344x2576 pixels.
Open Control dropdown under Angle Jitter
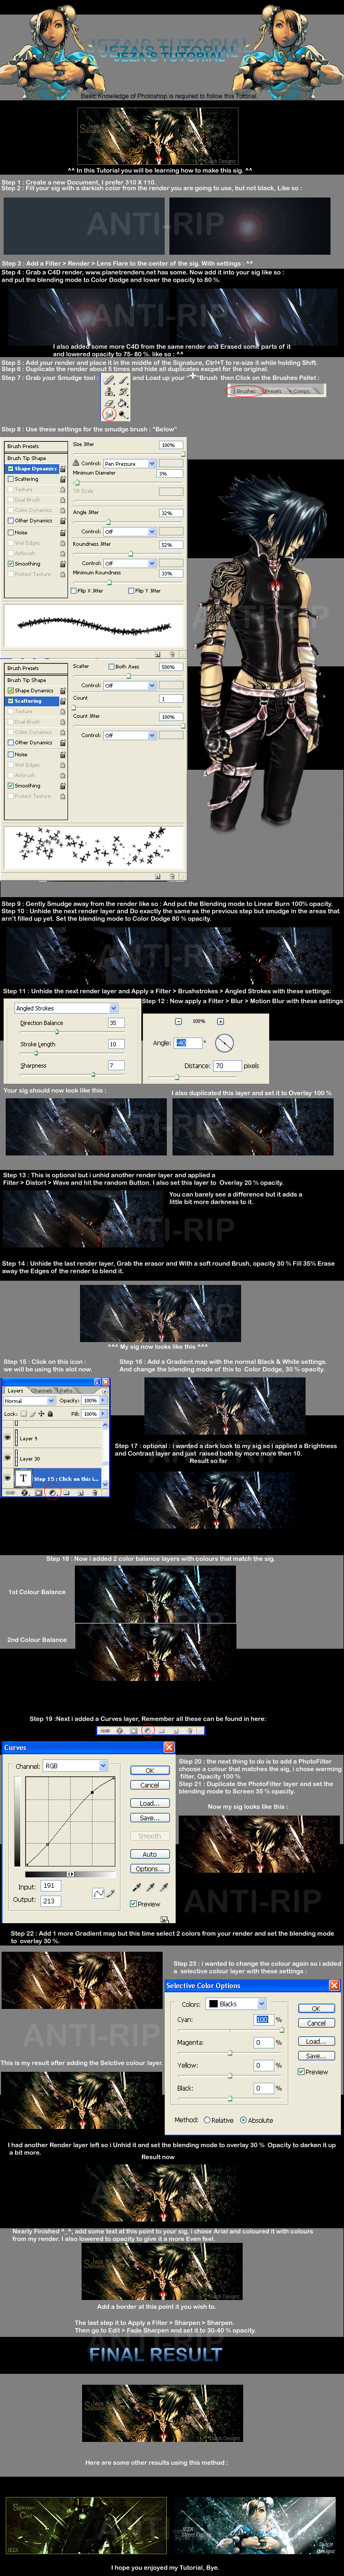pos(130,531)
